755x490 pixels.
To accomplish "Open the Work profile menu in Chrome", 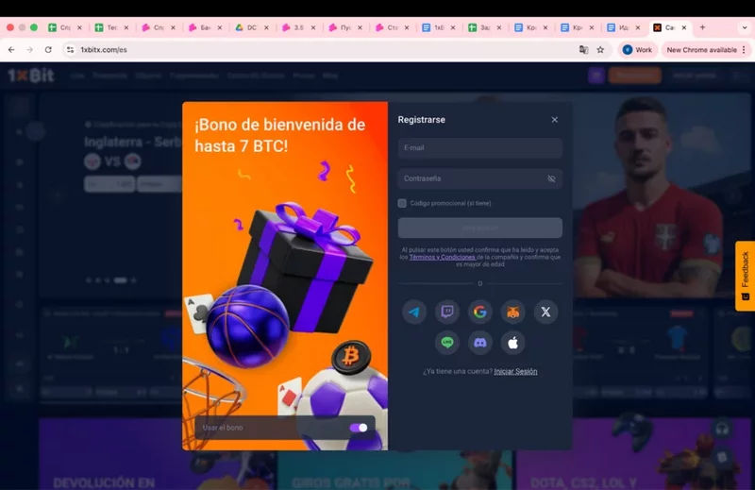I will click(637, 49).
